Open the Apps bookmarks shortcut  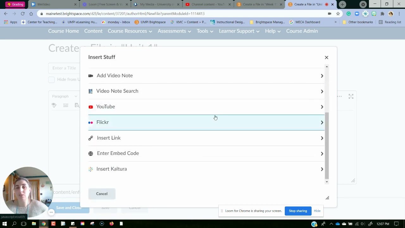click(10, 22)
